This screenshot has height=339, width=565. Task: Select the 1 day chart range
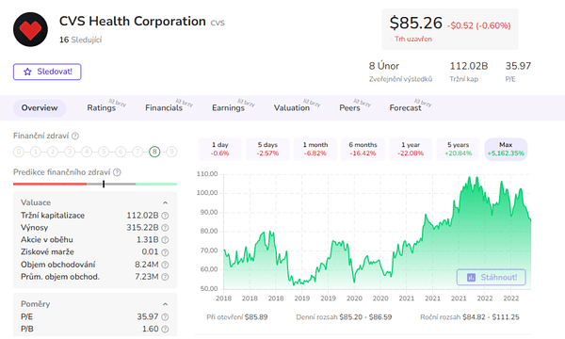[219, 149]
